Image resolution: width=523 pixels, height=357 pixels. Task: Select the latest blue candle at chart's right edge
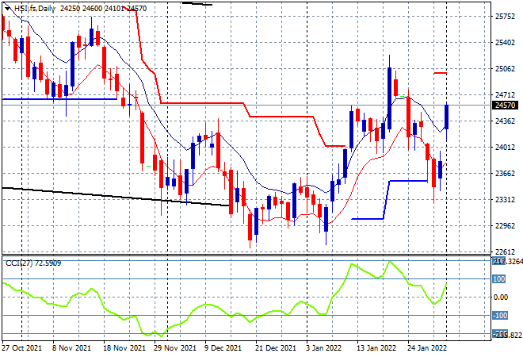click(x=446, y=117)
